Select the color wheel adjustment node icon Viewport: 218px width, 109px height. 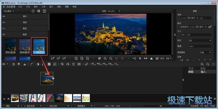[x=13, y=64]
